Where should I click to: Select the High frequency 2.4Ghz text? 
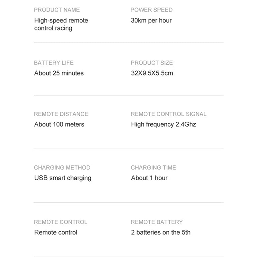click(164, 125)
